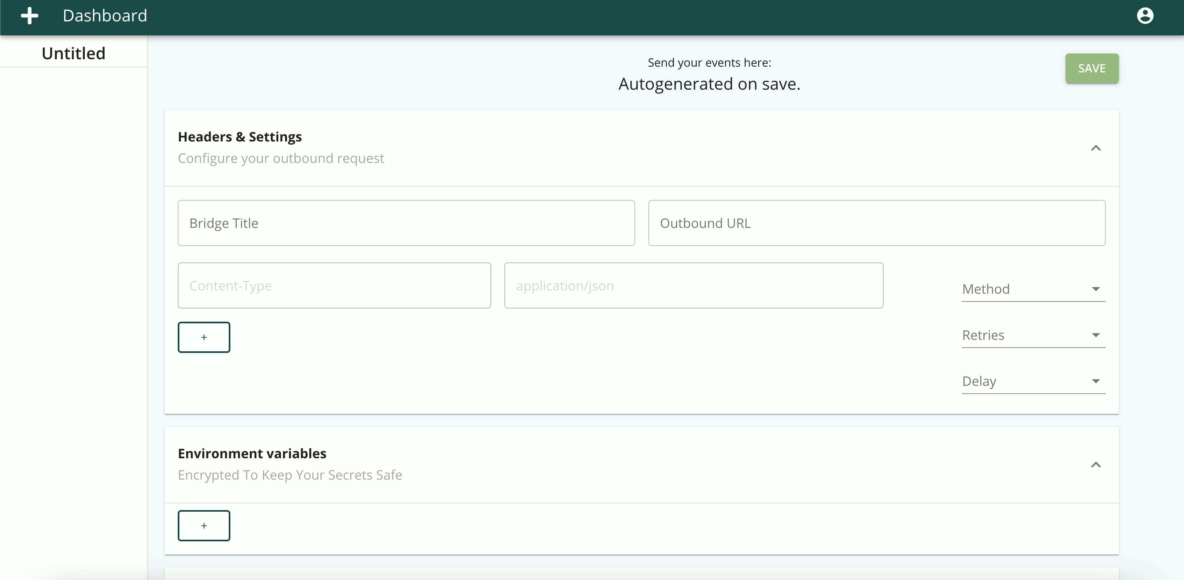Click the Content-Type header name field
The height and width of the screenshot is (580, 1184).
pyautogui.click(x=334, y=285)
